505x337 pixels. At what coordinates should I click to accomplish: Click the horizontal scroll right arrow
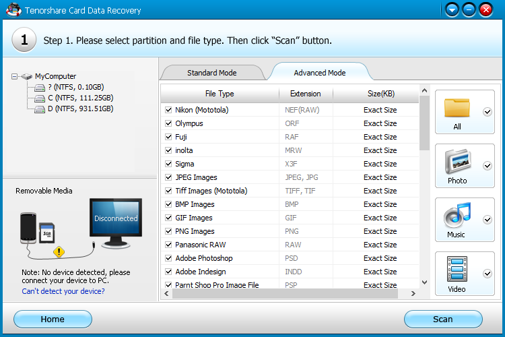[413, 293]
